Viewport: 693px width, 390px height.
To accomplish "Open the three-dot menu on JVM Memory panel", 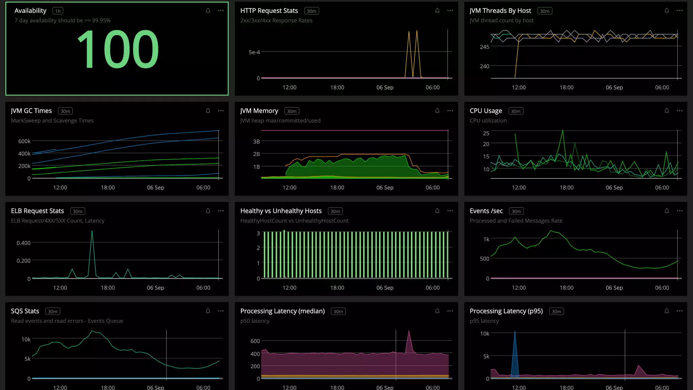I will [450, 111].
